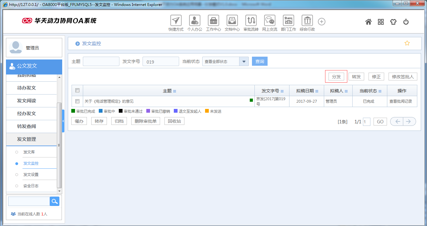
Task: Open the 查看全部状态 status dropdown
Action: [x=244, y=61]
